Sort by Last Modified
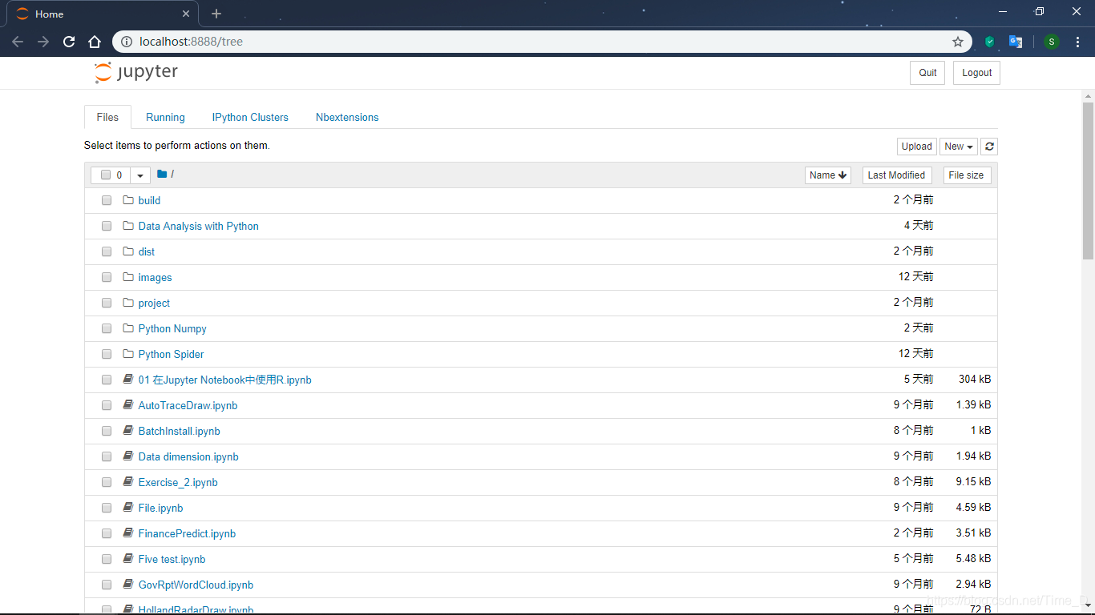Screen dimensions: 1095x615 coord(896,175)
